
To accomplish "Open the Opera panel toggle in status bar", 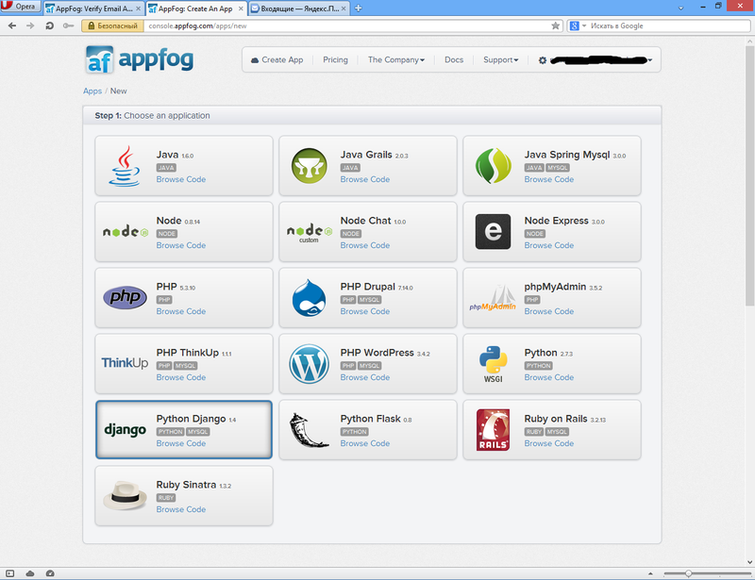I will [x=9, y=573].
